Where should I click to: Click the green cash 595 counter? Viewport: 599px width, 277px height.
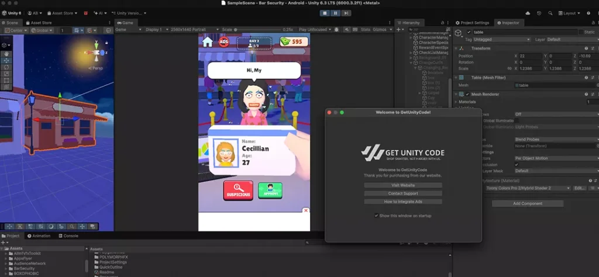[294, 41]
